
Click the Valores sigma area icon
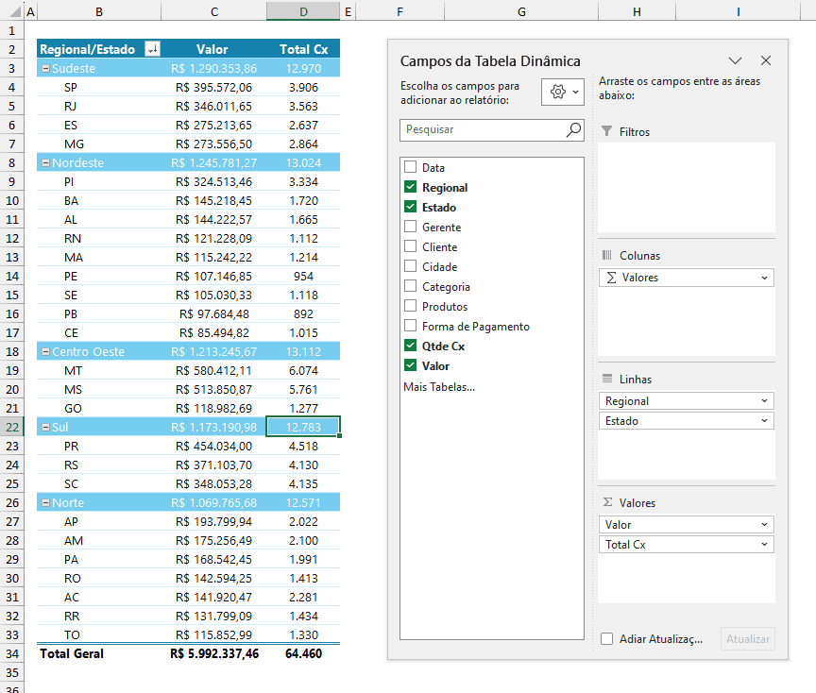[x=607, y=502]
